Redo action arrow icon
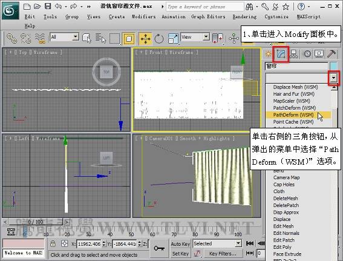The width and height of the screenshot is (343, 261). 73,6
